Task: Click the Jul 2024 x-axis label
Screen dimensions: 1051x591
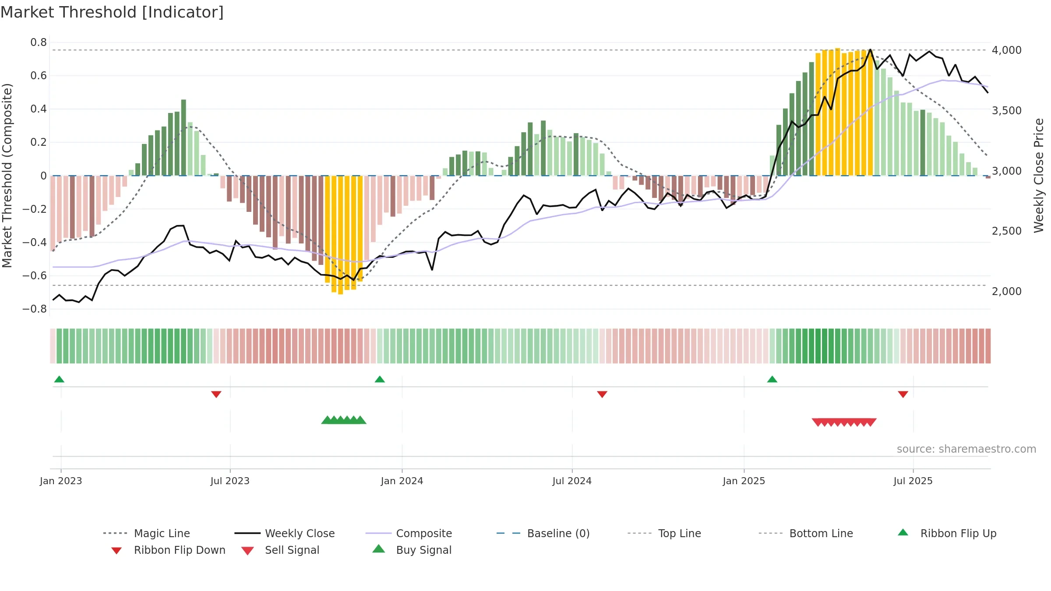Action: (x=572, y=481)
